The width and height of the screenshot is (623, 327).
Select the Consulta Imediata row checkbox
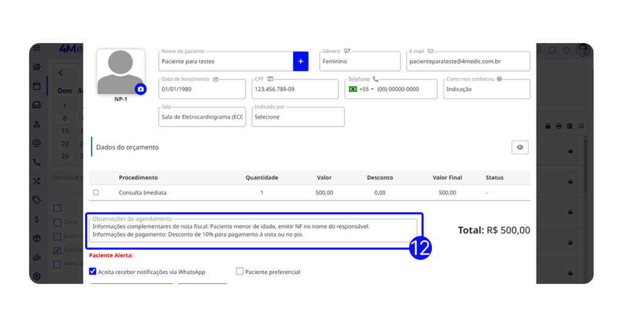[x=96, y=193]
